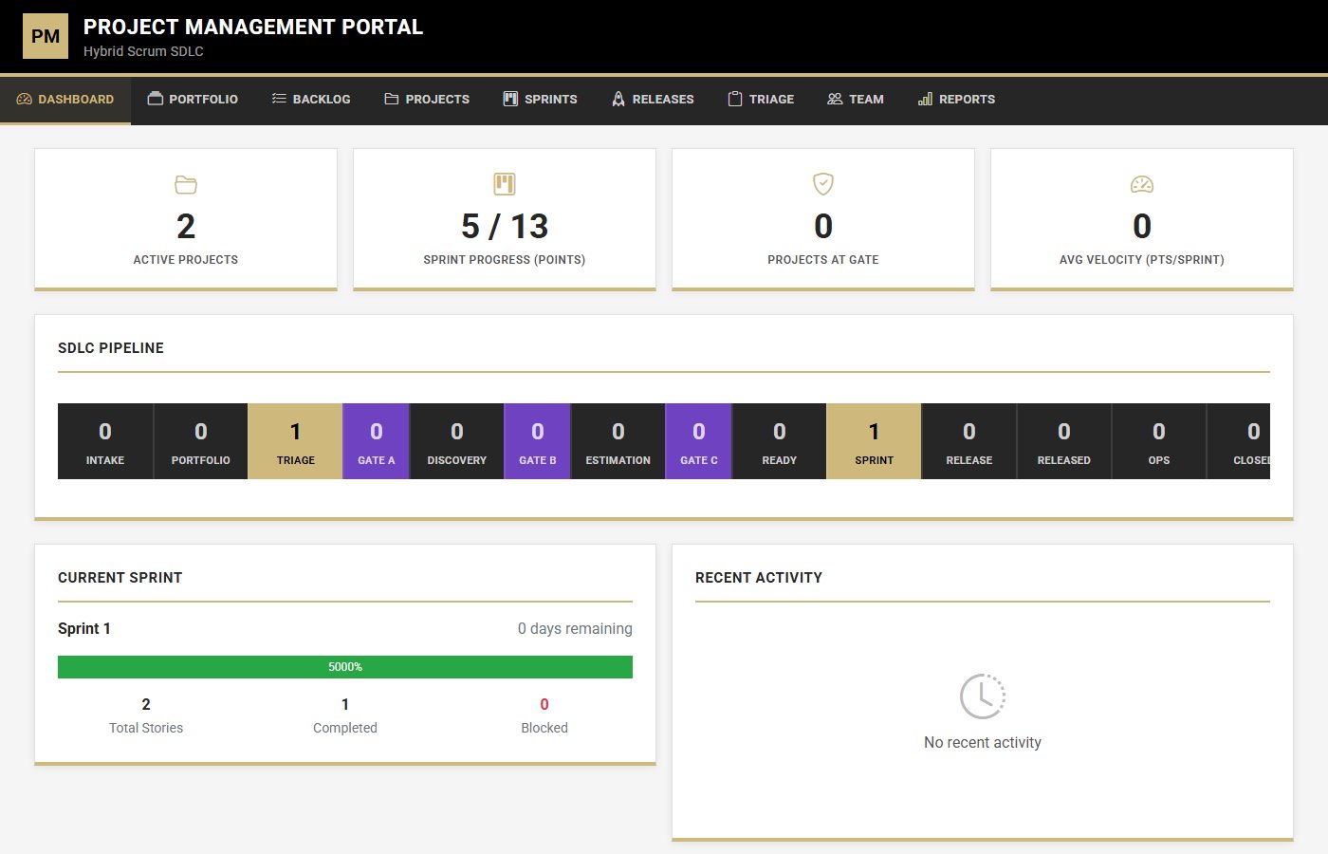Go to the Portfolio tab

coord(193,100)
